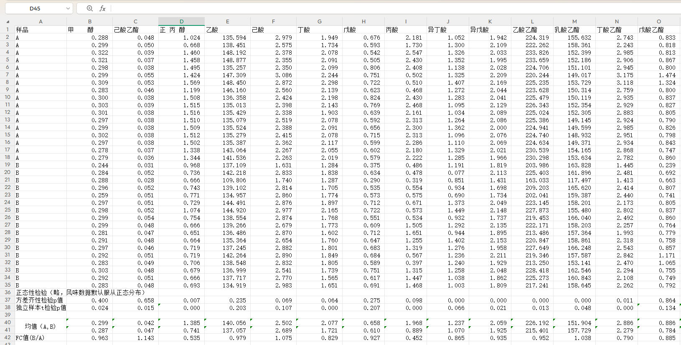The width and height of the screenshot is (681, 345).
Task: Click the 样品 header cell
Action: [x=41, y=30]
